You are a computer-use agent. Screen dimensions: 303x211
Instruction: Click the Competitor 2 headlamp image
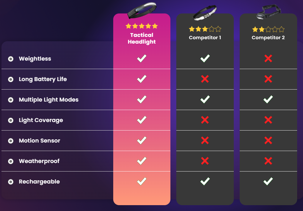[x=268, y=13]
